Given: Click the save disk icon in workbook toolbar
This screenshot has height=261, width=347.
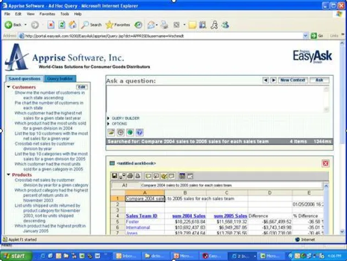Looking at the screenshot, I should pos(114,176).
